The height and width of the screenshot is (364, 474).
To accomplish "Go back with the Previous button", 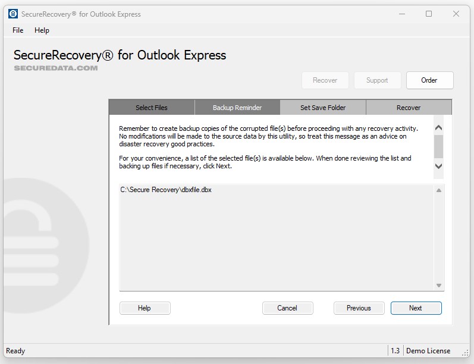I will click(x=359, y=308).
